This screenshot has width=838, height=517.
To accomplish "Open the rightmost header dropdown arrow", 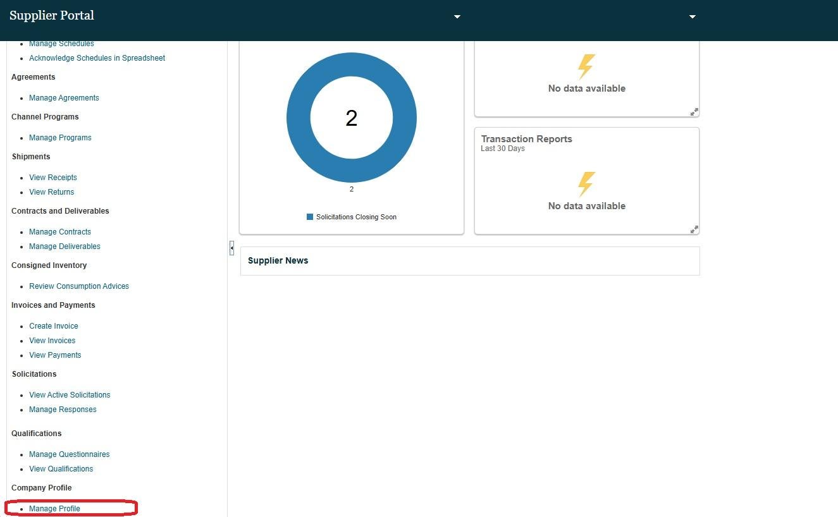I will tap(693, 17).
